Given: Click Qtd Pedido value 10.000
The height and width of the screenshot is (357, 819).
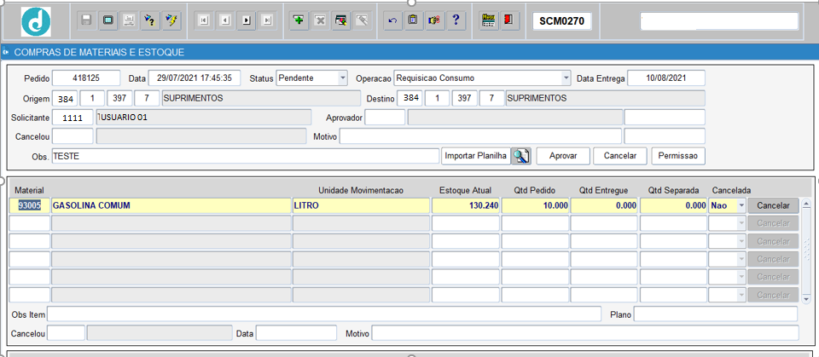Looking at the screenshot, I should (536, 205).
